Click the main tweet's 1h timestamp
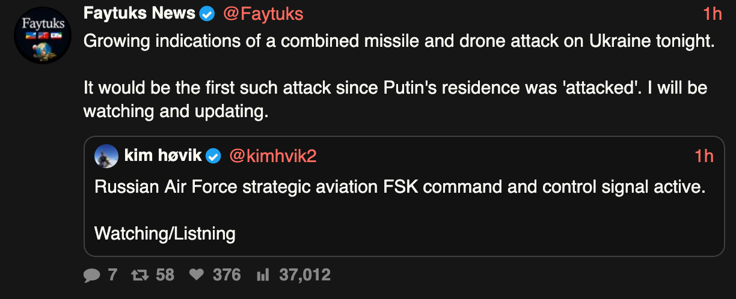Screen dimensions: 736x299 point(712,13)
